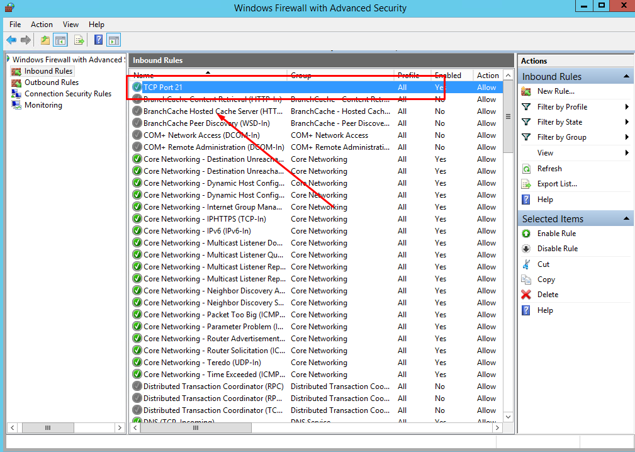Open the File menu
Viewport: 635px width, 452px height.
point(15,25)
